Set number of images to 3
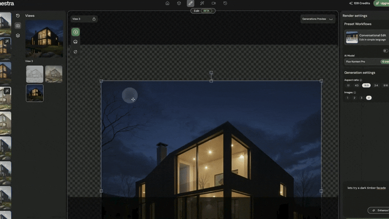The image size is (389, 219). coord(361,98)
